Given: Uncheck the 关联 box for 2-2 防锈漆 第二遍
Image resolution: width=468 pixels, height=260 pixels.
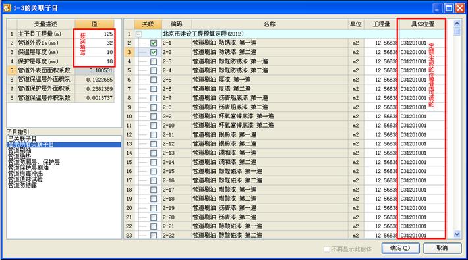Looking at the screenshot, I should [x=154, y=53].
